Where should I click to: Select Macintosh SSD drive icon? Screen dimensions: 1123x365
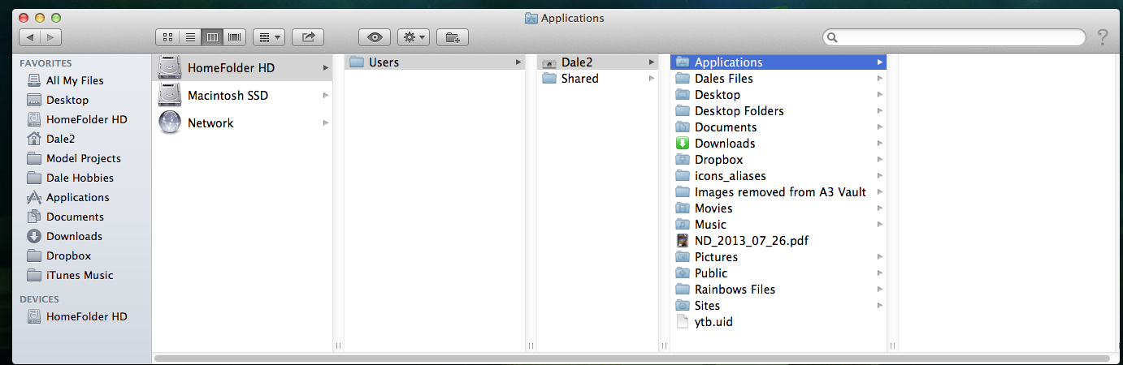170,96
